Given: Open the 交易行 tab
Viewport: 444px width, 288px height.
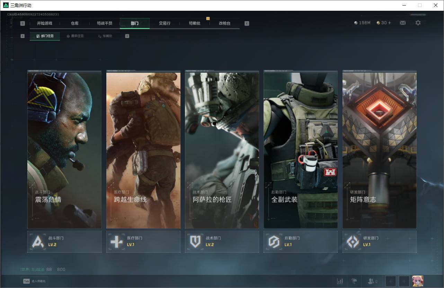Looking at the screenshot, I should tap(165, 23).
